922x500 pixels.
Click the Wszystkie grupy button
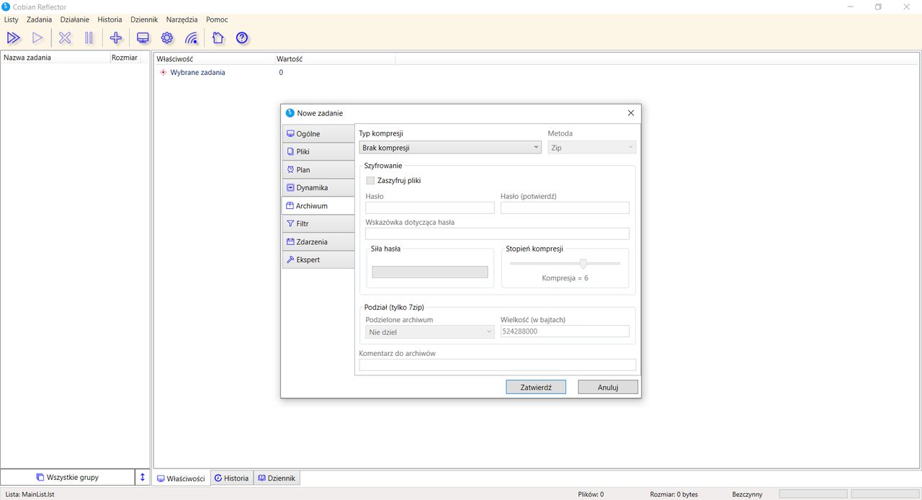click(67, 477)
